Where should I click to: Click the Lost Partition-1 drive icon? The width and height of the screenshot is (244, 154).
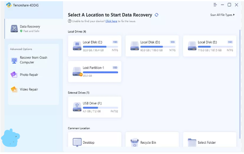[77, 72]
